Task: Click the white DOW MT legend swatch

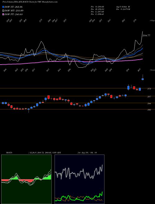Action: click(x=3, y=11)
